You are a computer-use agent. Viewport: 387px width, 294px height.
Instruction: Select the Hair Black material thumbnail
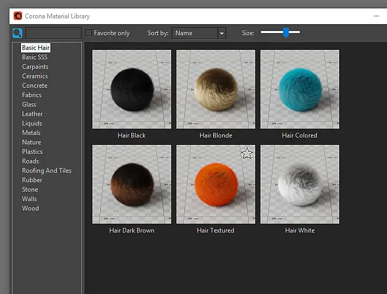pyautogui.click(x=132, y=89)
